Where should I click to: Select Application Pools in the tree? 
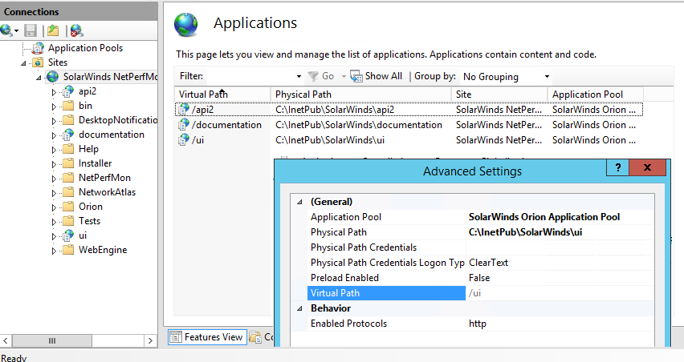(85, 48)
